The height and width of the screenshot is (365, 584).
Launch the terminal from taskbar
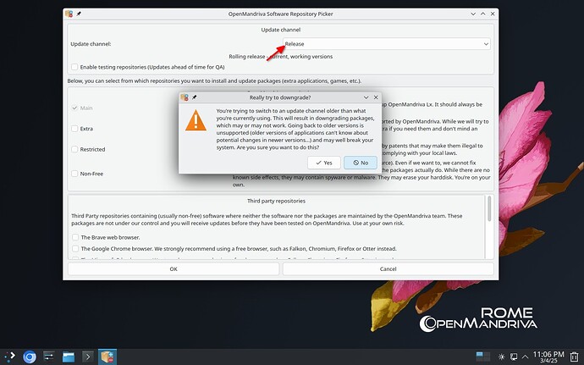(x=88, y=356)
